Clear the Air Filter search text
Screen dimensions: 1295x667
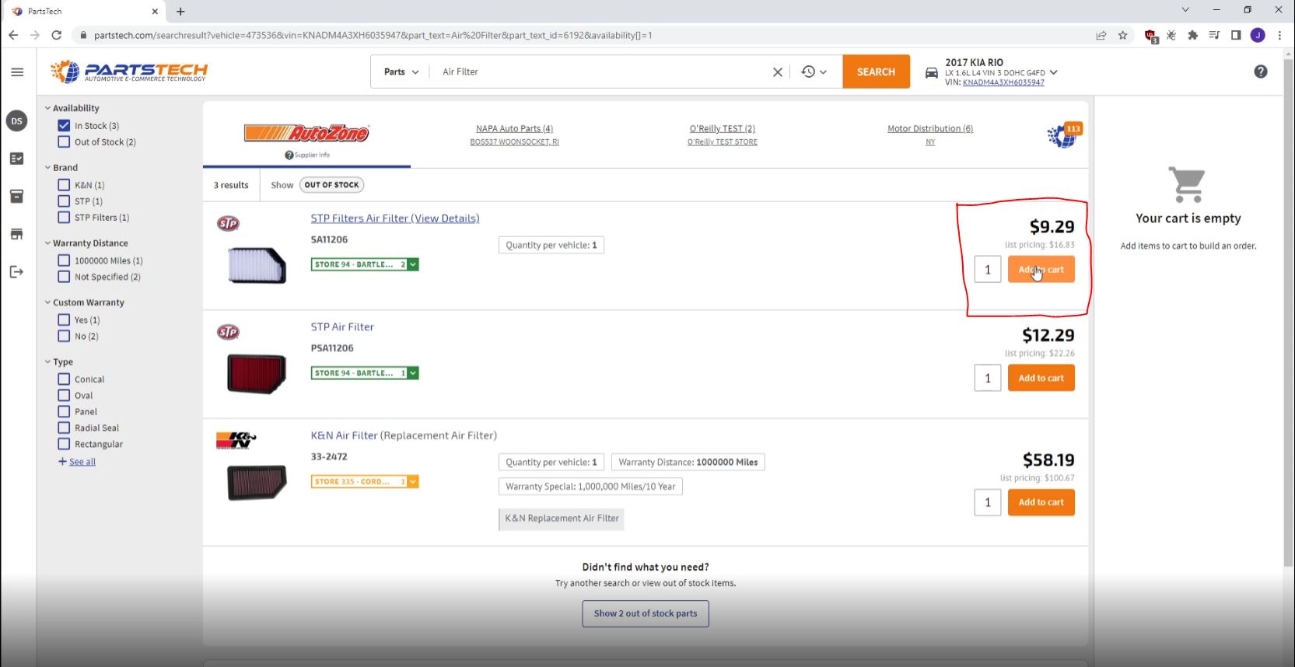[777, 72]
